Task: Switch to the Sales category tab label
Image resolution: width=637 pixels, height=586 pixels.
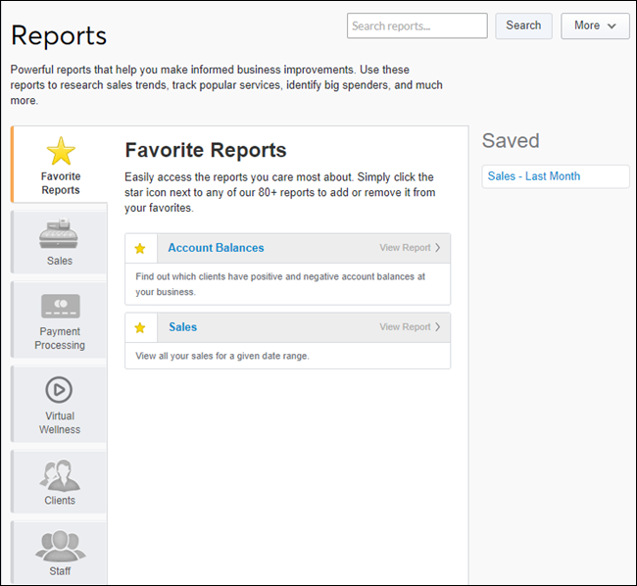Action: point(60,261)
